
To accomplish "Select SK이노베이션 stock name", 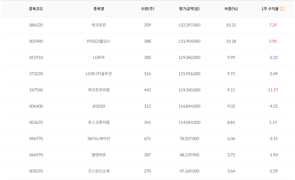I will click(x=99, y=139).
